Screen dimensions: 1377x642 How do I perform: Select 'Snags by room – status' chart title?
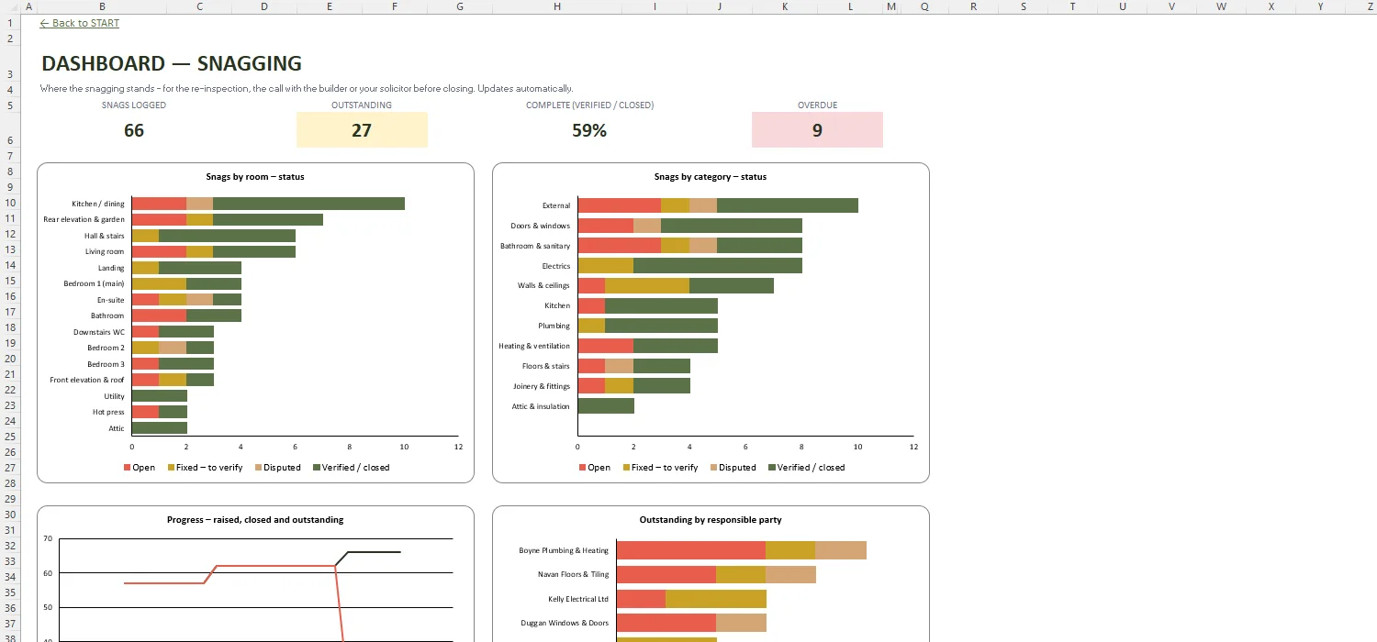click(255, 177)
